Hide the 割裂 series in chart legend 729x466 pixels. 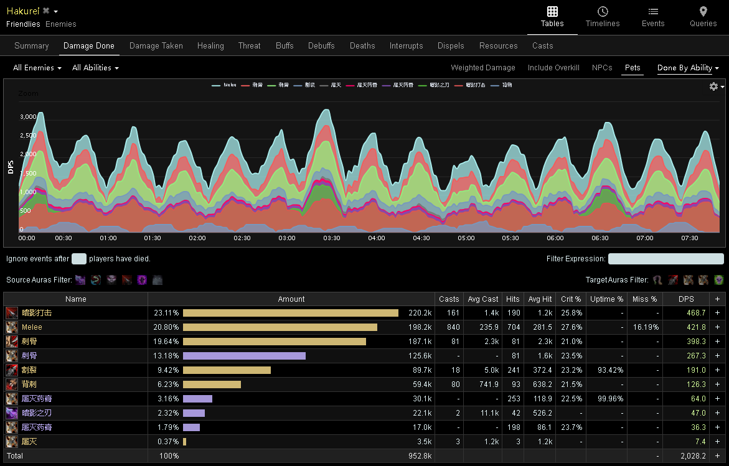304,85
